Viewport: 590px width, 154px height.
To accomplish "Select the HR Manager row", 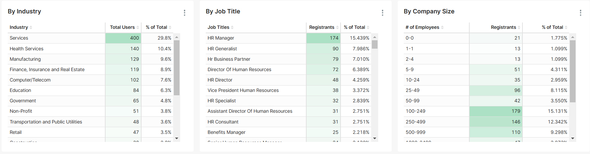I will [289, 38].
